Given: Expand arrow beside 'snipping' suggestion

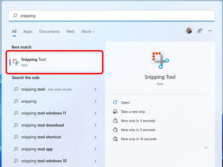Looking at the screenshot, I should [96, 101].
